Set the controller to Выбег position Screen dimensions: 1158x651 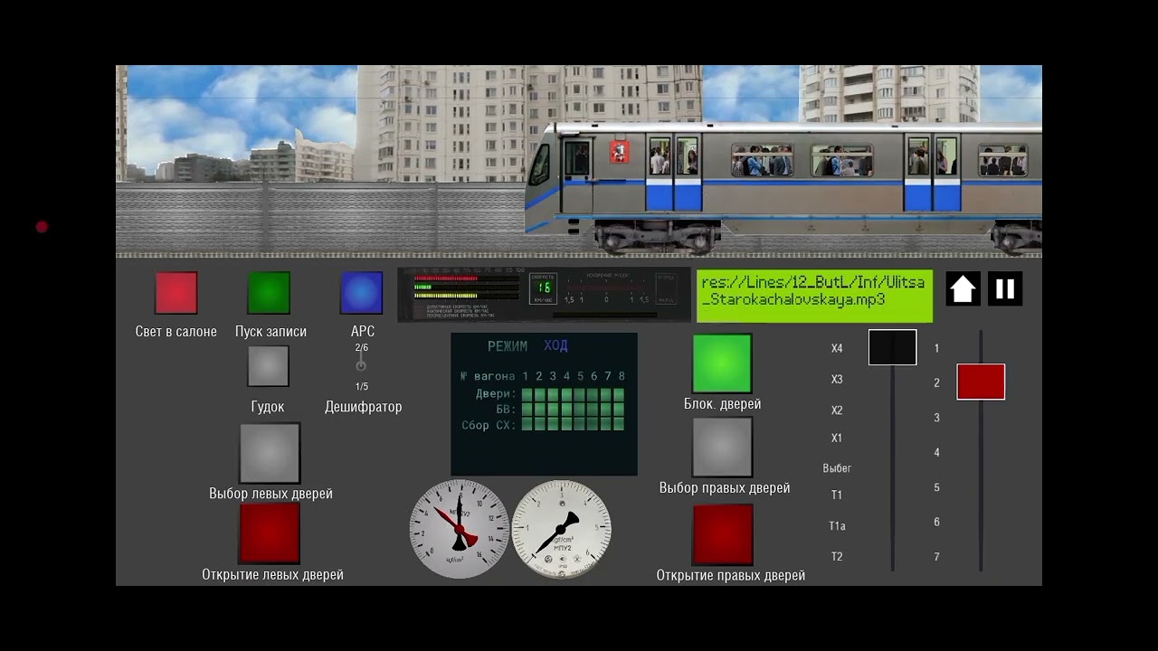pyautogui.click(x=837, y=468)
